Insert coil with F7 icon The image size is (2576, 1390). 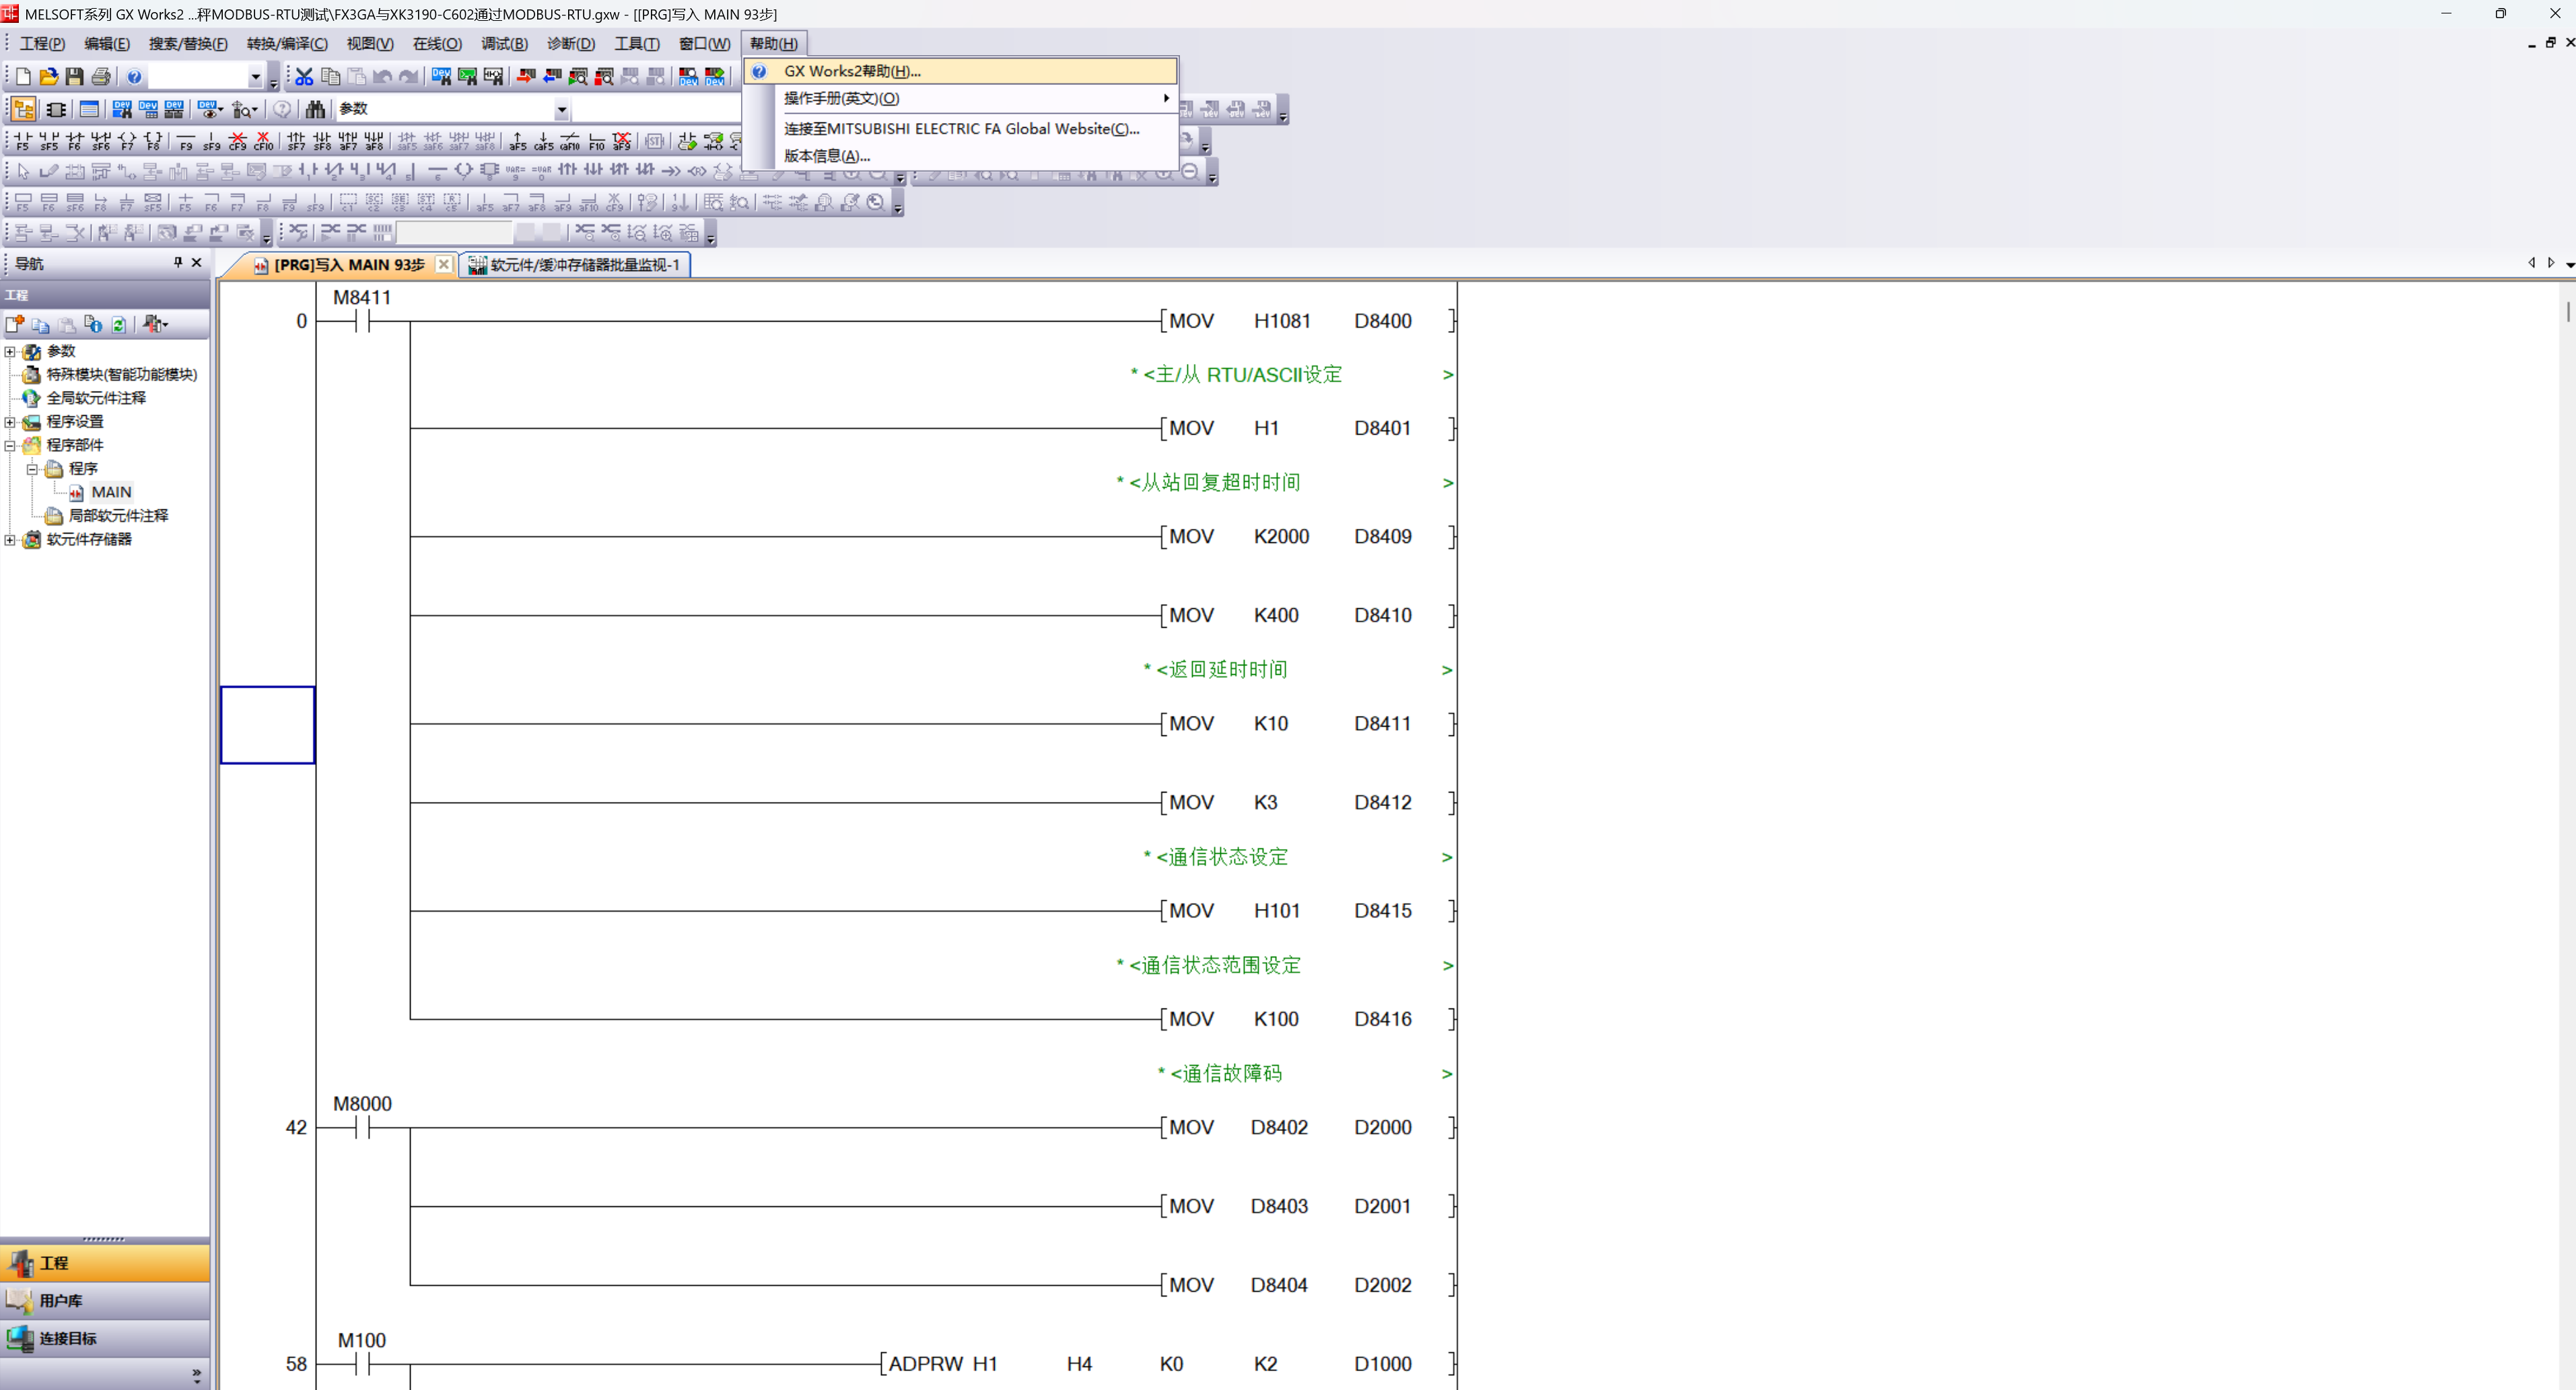tap(127, 140)
